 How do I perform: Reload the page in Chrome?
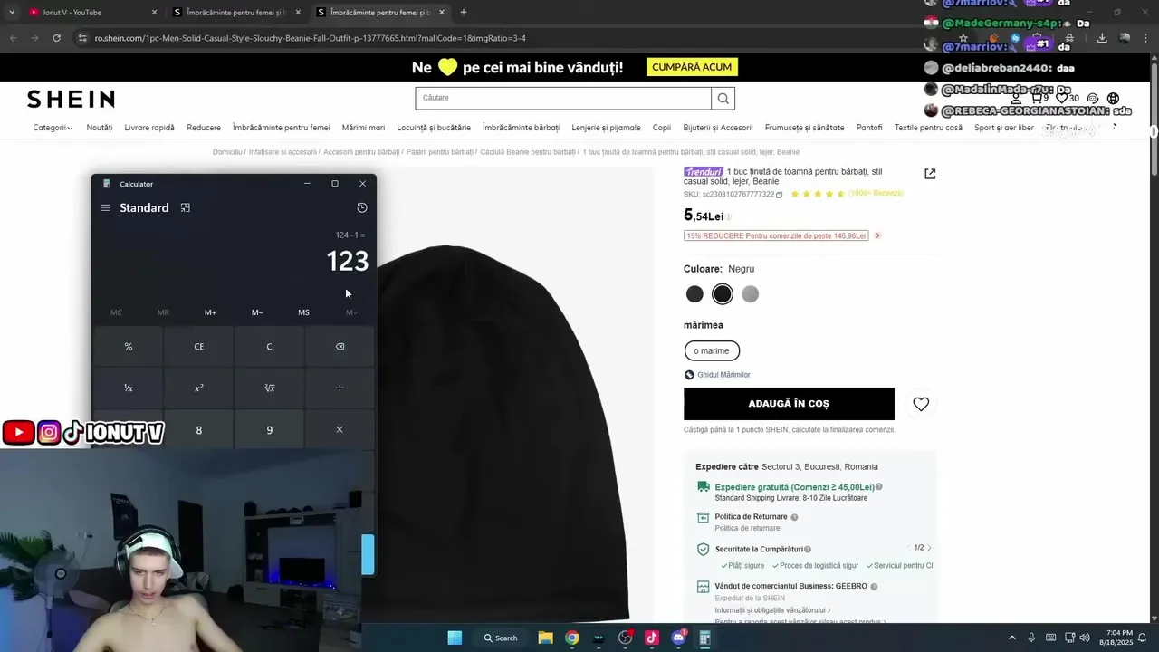coord(56,38)
